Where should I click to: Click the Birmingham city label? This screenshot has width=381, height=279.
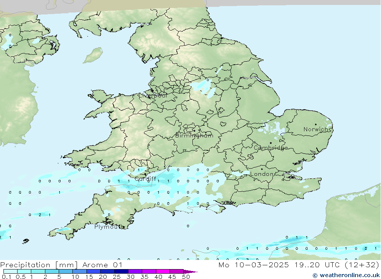pyautogui.click(x=194, y=136)
